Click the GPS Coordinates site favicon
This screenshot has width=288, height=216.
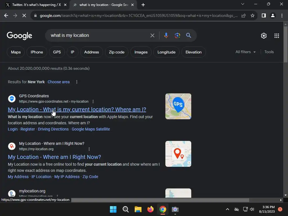point(12,99)
